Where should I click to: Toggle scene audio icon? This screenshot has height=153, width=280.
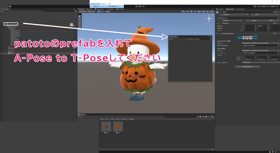195,11
